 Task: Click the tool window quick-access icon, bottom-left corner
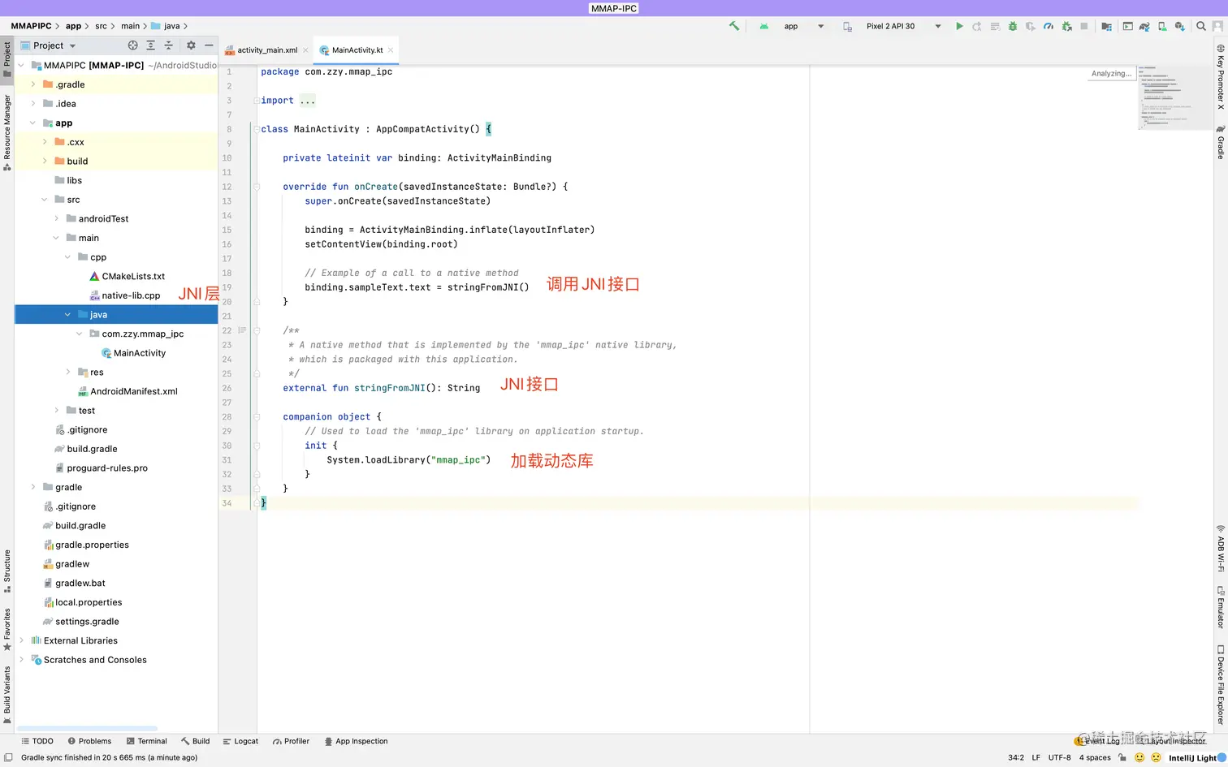(x=7, y=757)
